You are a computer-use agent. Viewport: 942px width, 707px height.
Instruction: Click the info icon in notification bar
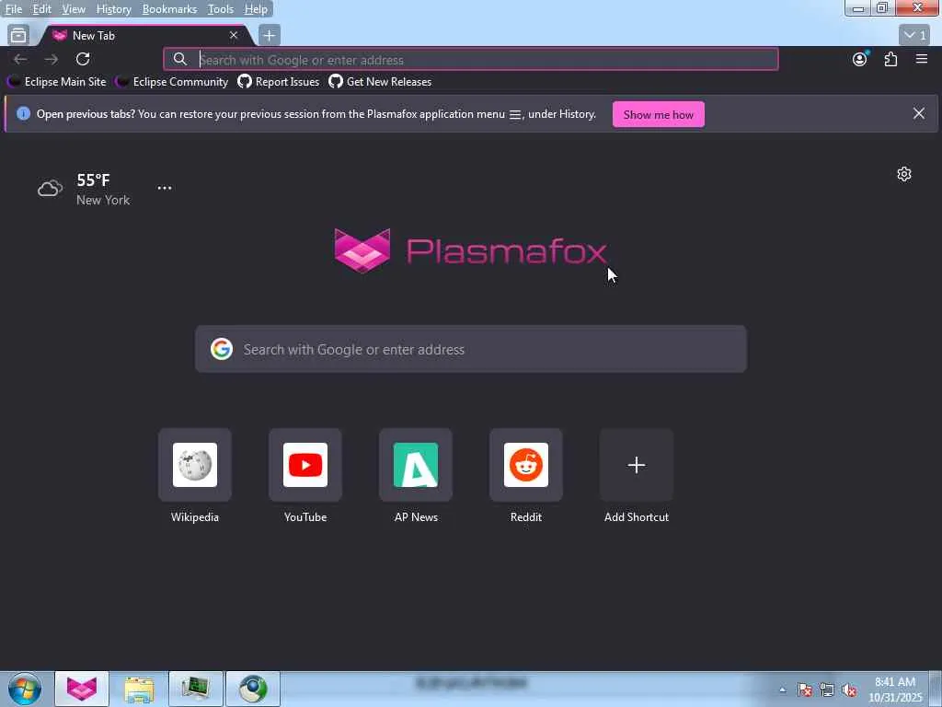23,113
